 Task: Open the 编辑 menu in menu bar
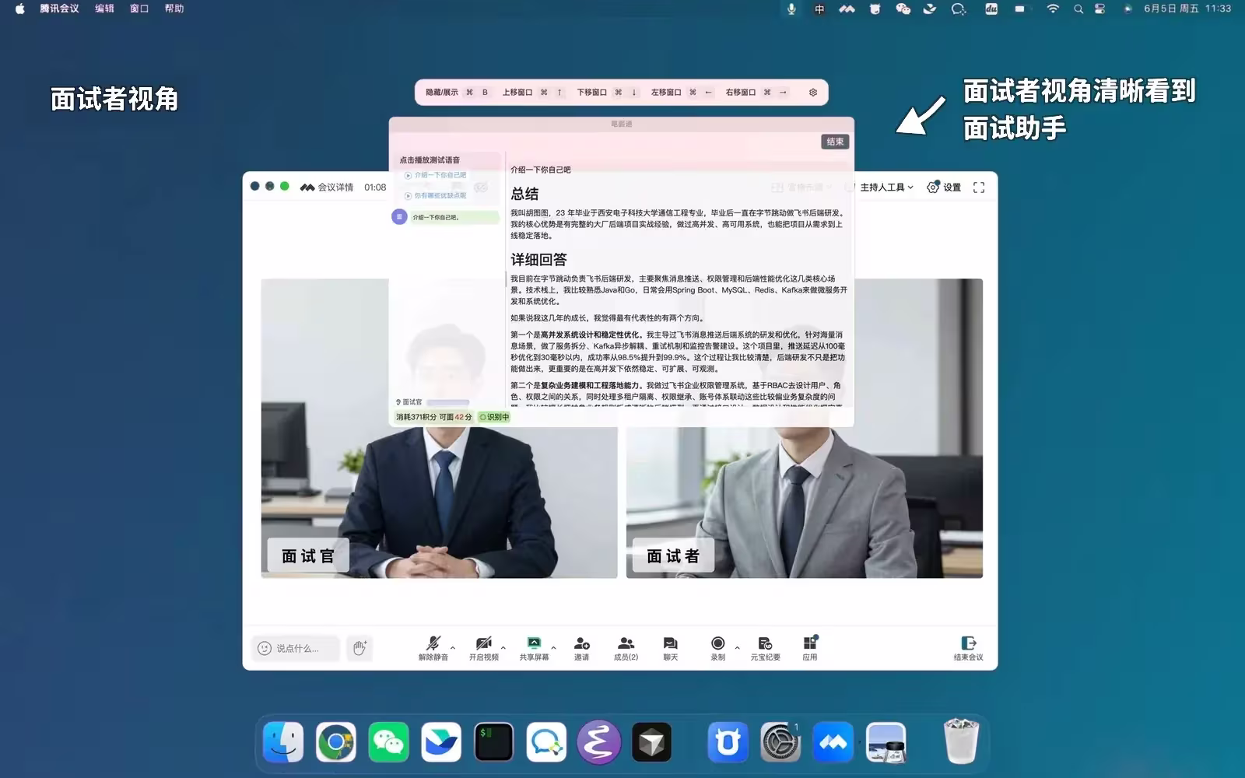pyautogui.click(x=104, y=9)
